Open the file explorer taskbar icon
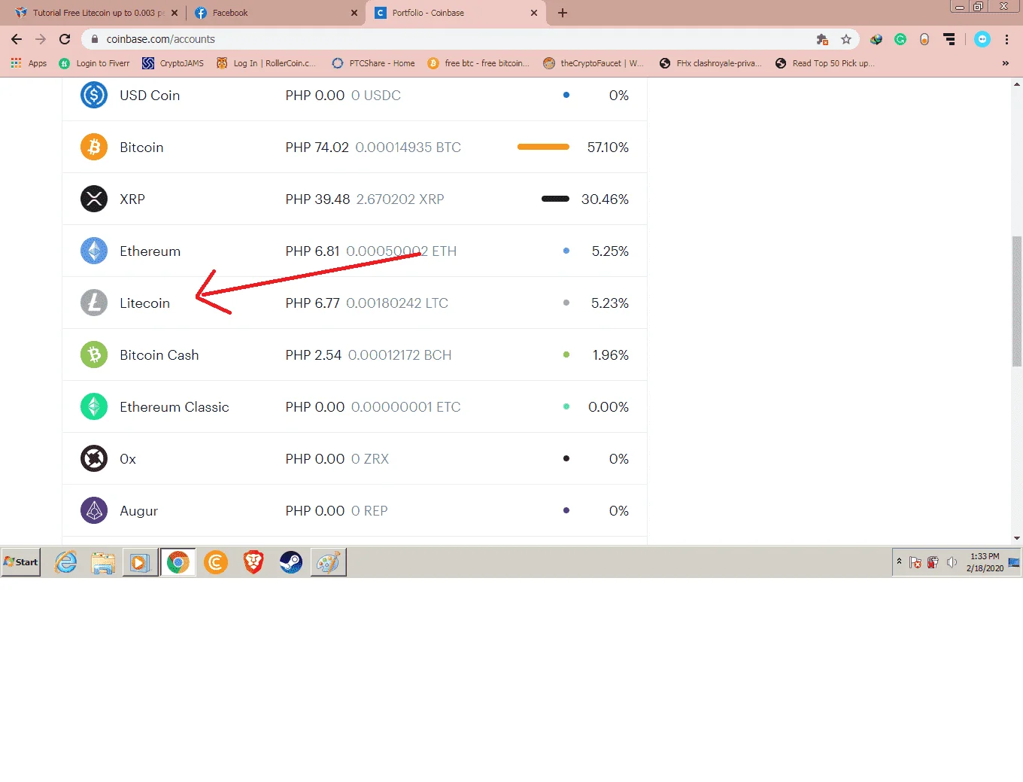 (103, 562)
